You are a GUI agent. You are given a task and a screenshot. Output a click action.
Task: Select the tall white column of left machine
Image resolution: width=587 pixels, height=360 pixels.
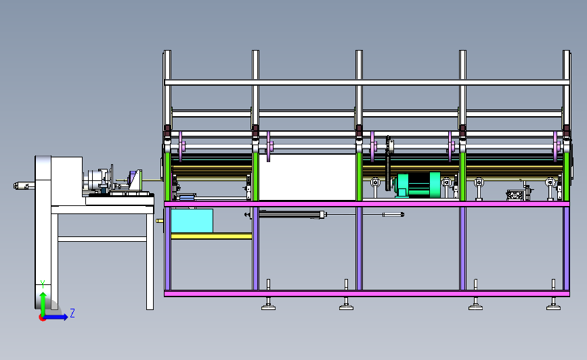tap(43, 232)
